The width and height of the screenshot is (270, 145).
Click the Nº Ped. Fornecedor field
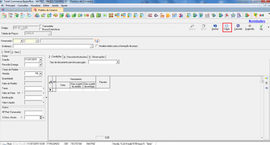[x=33, y=112]
